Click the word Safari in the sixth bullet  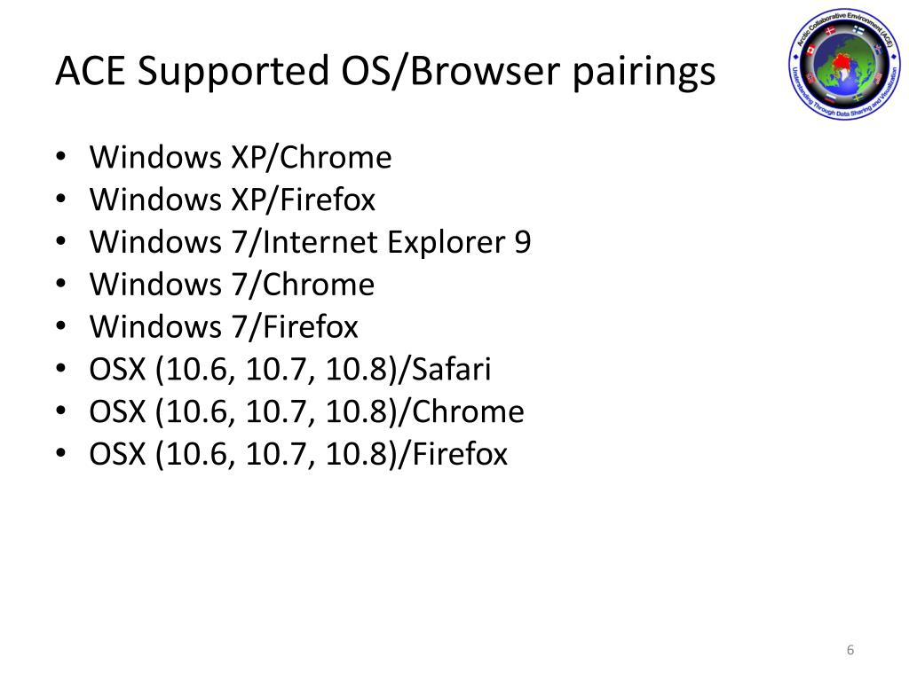point(451,370)
